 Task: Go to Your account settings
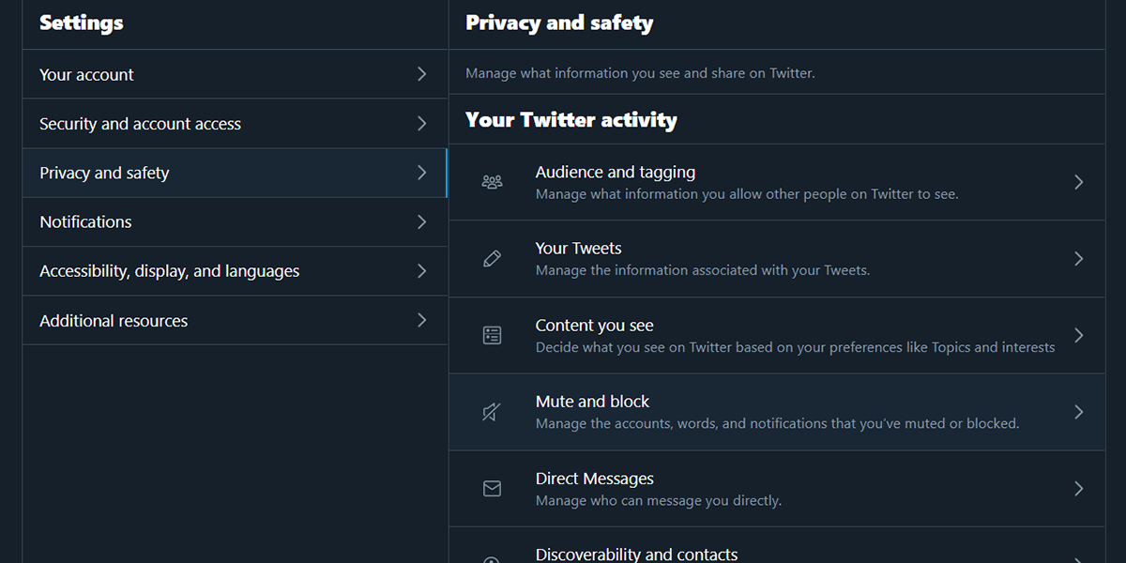pos(86,75)
